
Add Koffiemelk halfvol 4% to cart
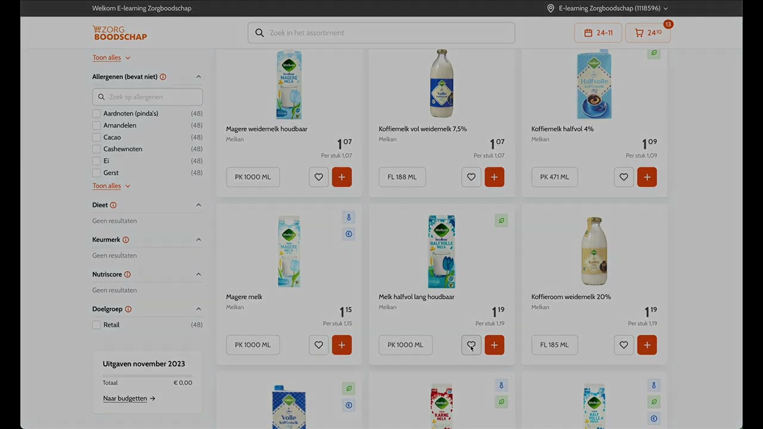[647, 177]
